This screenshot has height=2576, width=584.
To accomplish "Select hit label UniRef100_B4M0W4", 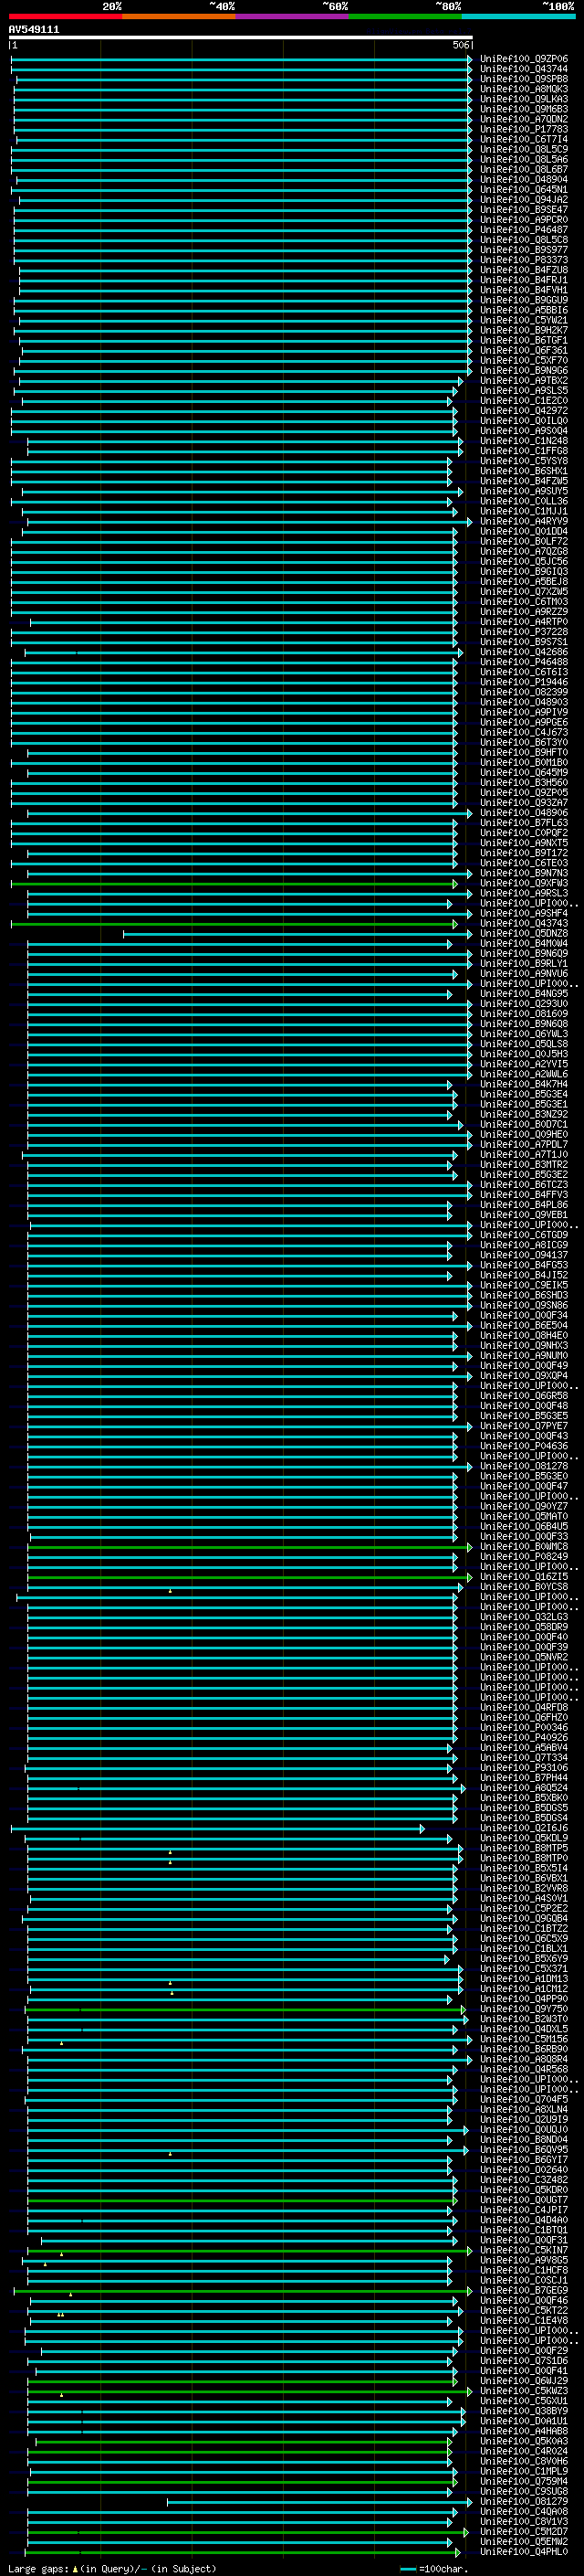I will tap(524, 943).
